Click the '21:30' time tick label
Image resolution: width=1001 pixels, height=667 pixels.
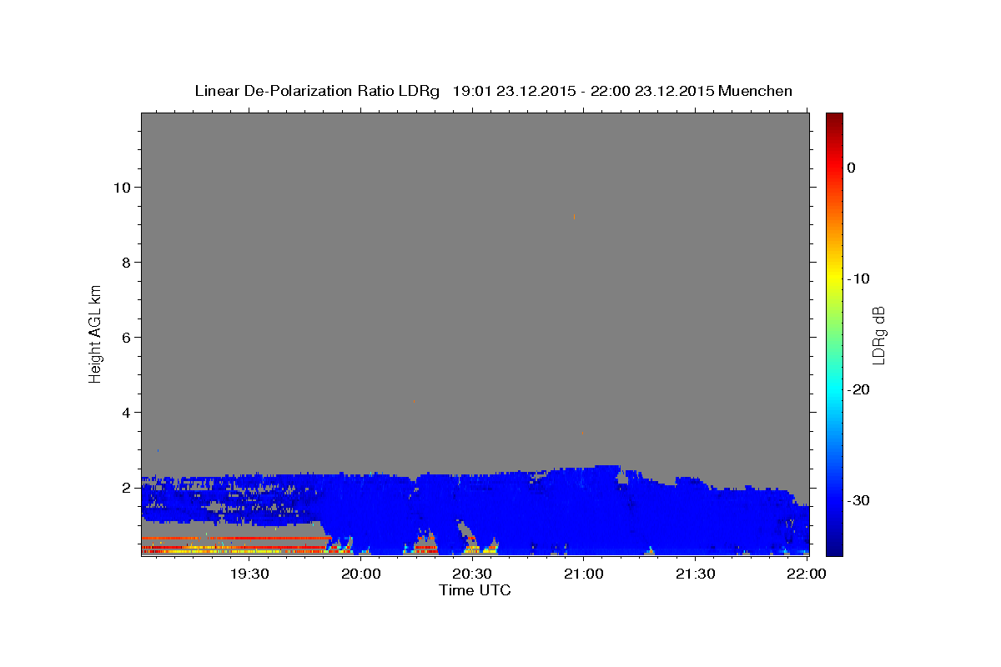pyautogui.click(x=695, y=574)
